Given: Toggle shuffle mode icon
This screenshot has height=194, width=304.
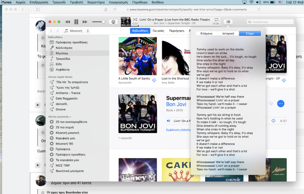Looking at the screenshot, I should (x=135, y=19).
